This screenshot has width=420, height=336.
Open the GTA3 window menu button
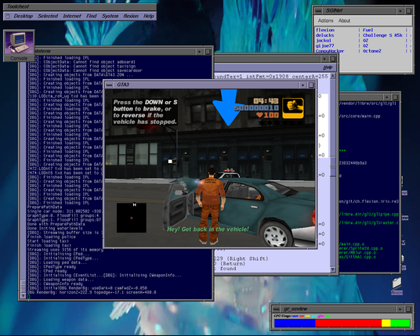pyautogui.click(x=109, y=85)
